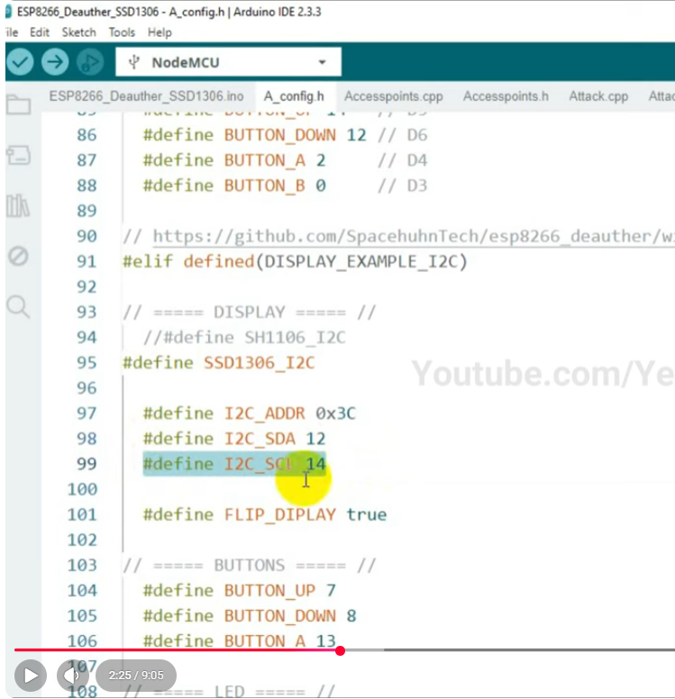Viewport: 675px width, 699px height.
Task: Click the USB icon in board selector
Action: [134, 62]
